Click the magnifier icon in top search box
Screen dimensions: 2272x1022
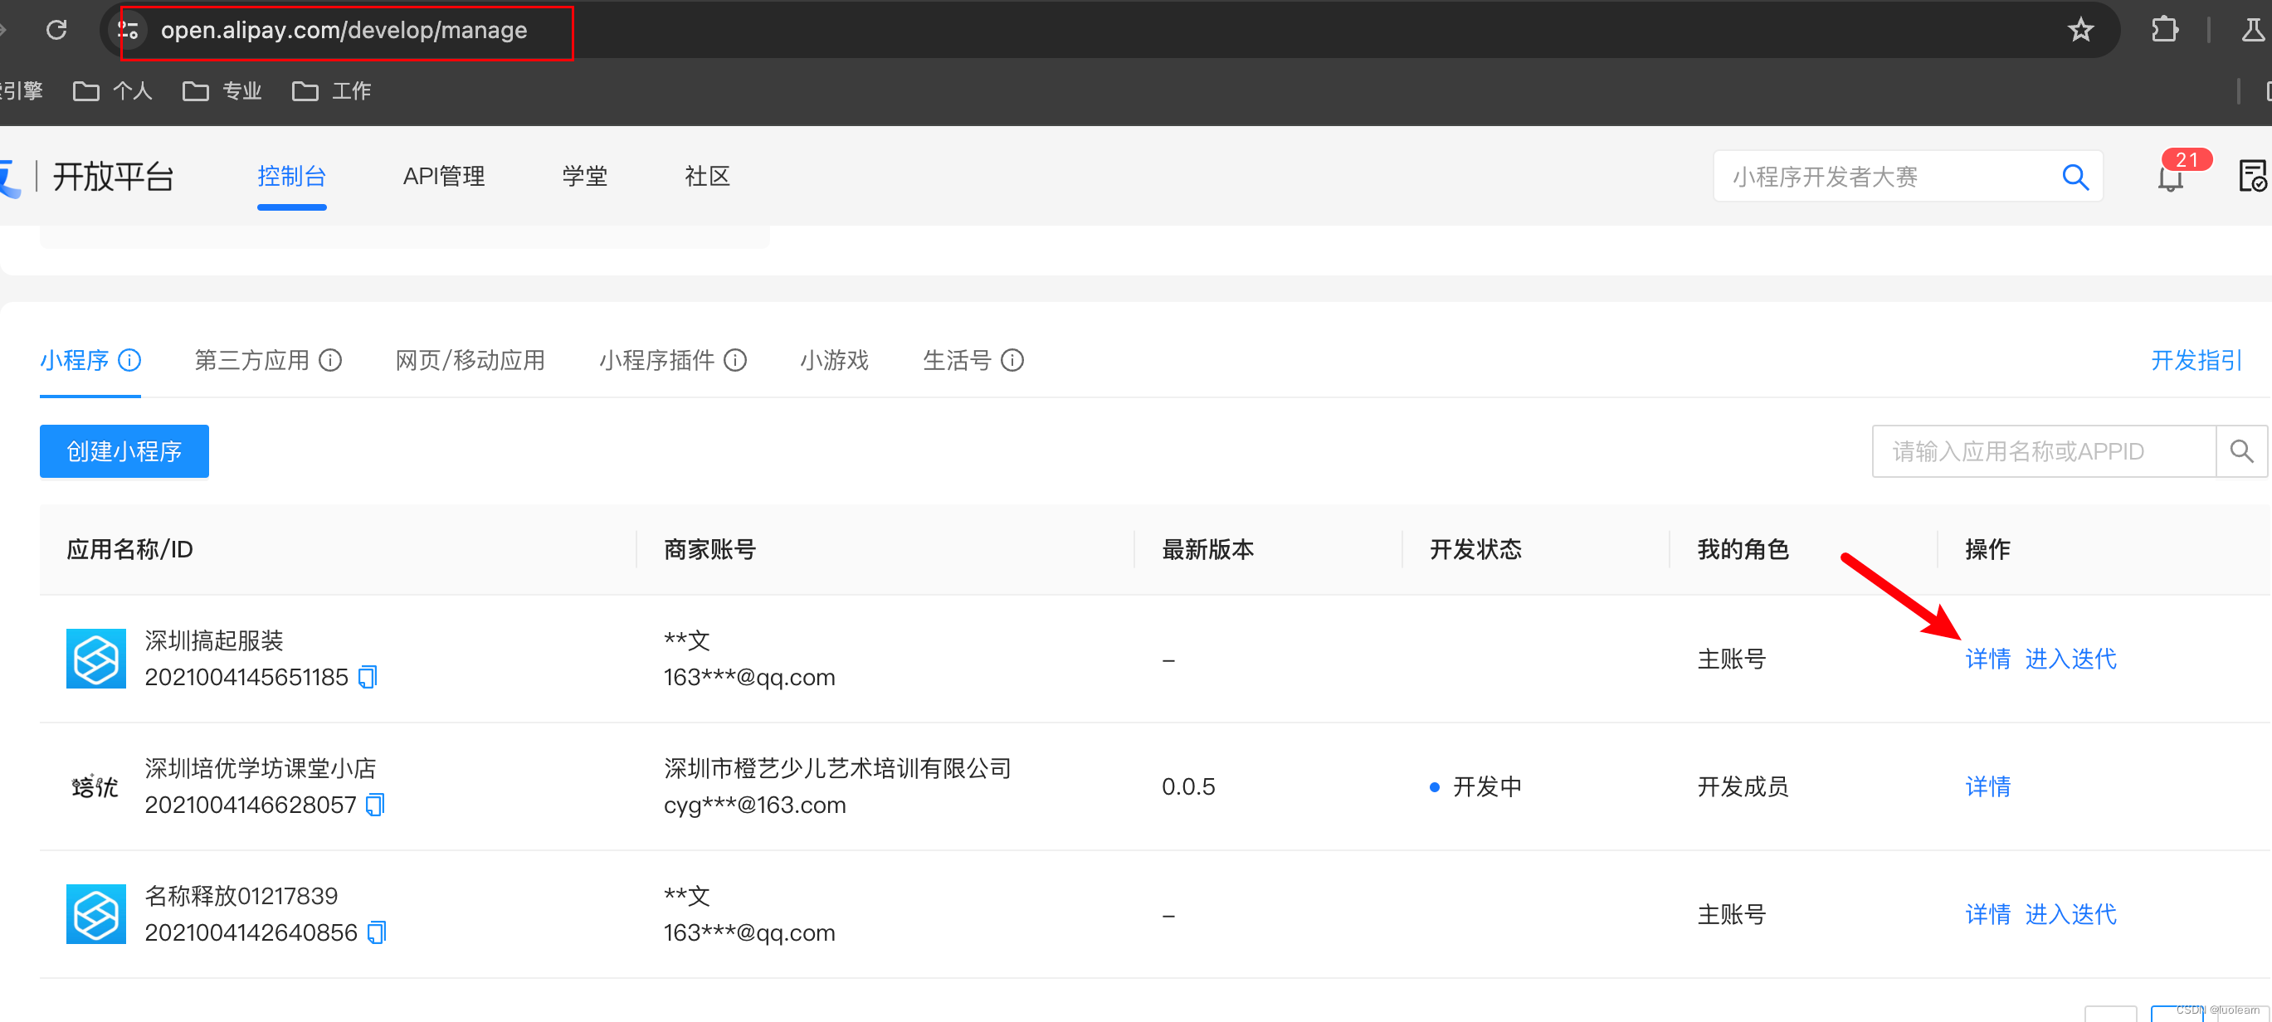pyautogui.click(x=2075, y=178)
